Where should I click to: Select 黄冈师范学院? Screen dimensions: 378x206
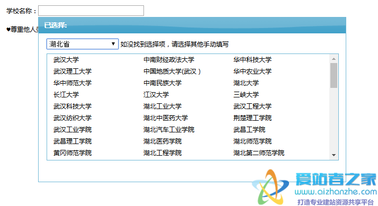(x=73, y=153)
